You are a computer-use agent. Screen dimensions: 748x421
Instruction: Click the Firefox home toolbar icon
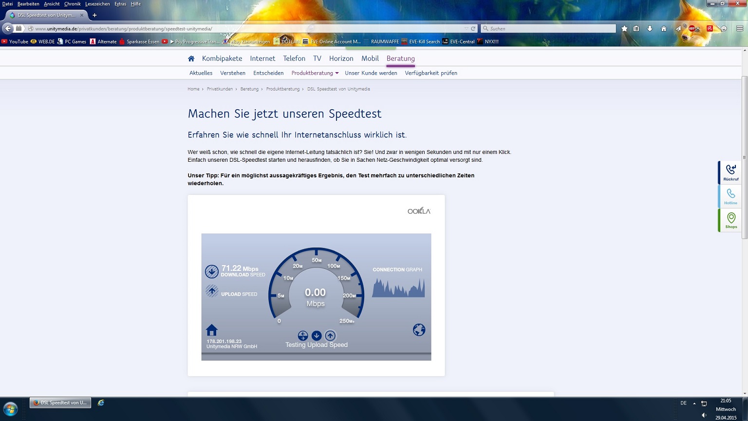(663, 29)
